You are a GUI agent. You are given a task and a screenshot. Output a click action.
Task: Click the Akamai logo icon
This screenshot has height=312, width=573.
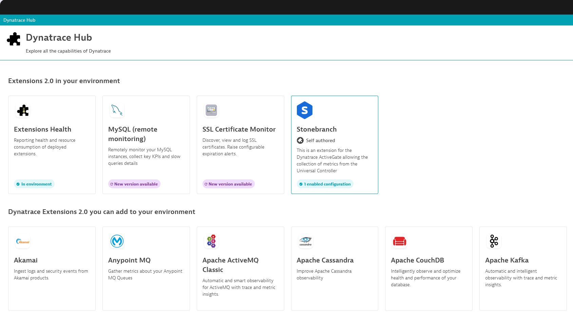(x=23, y=241)
